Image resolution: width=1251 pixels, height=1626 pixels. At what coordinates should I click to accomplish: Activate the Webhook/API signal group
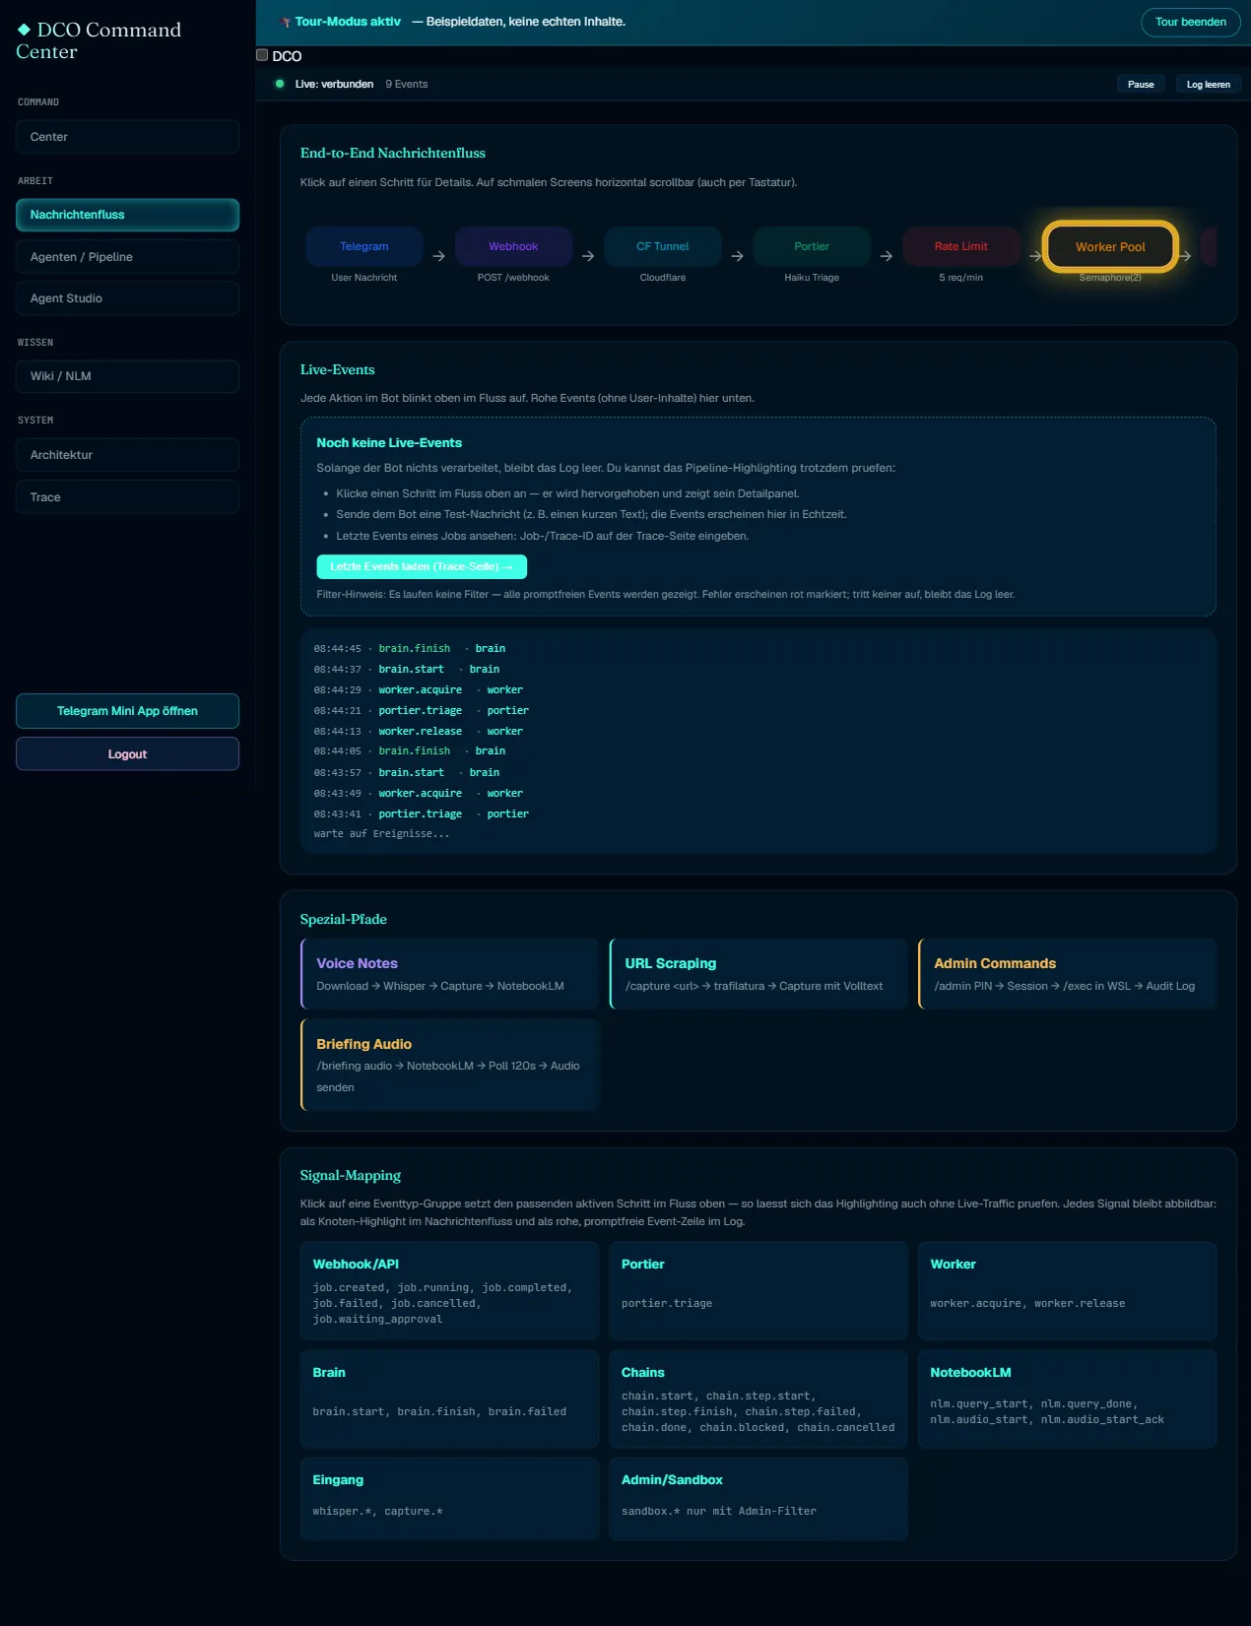pos(449,1290)
